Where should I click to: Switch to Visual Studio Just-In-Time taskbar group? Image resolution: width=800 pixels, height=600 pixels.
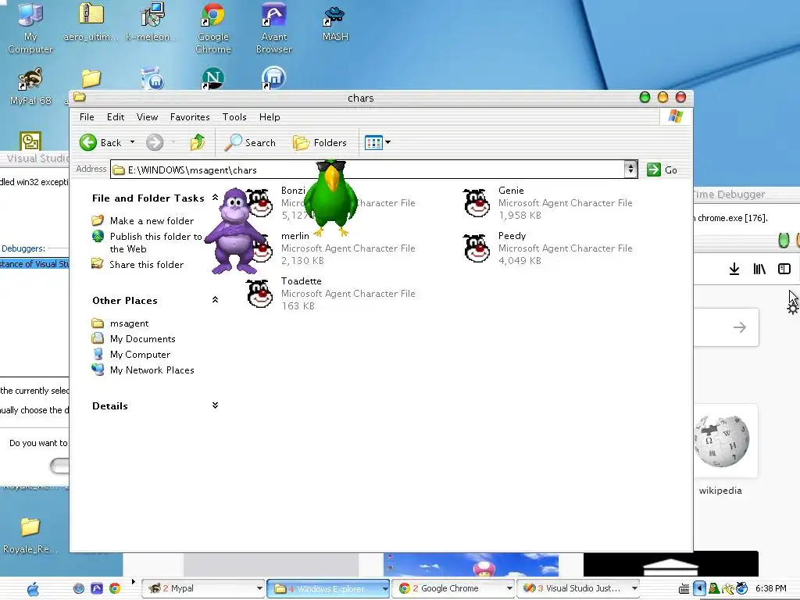(x=579, y=588)
